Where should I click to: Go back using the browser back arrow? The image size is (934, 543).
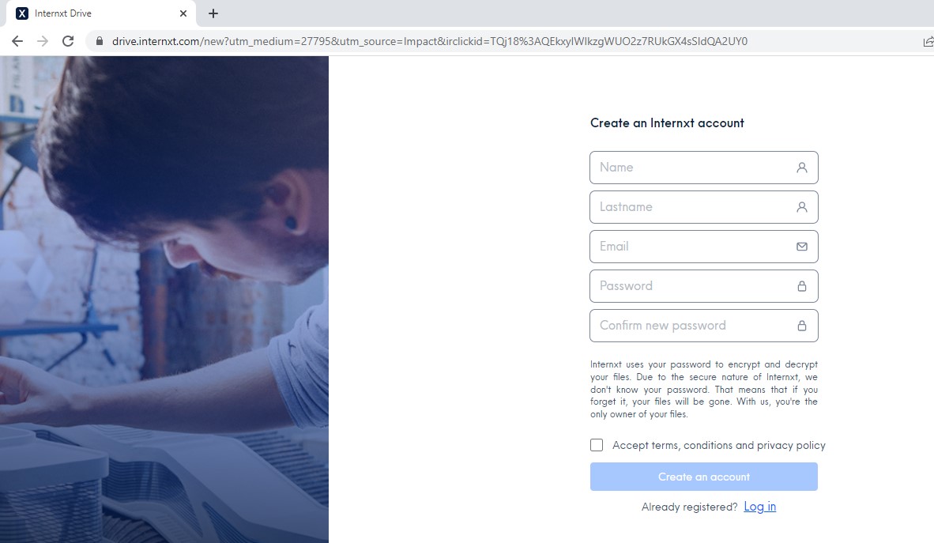tap(17, 41)
